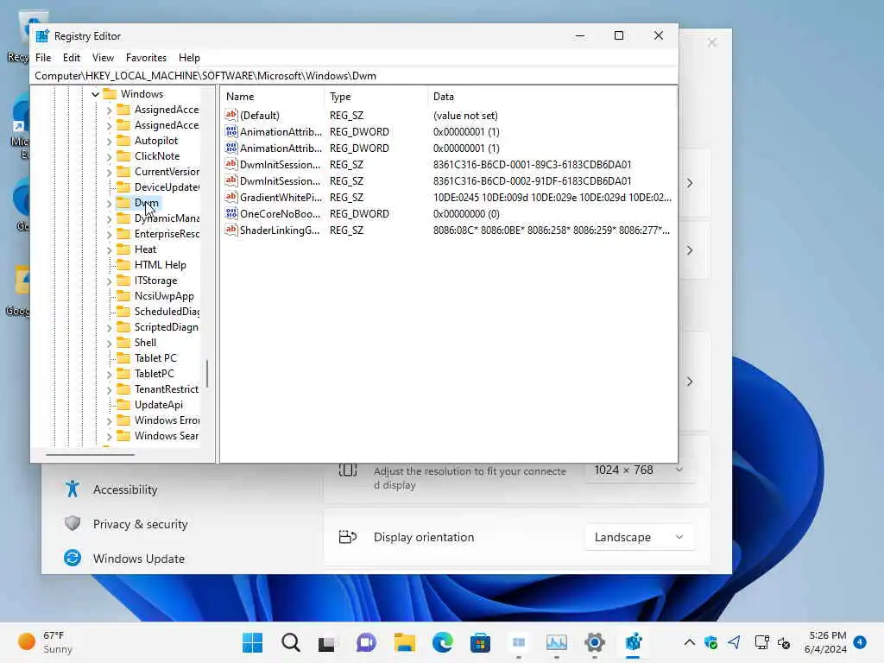Open the Favorites menu
The width and height of the screenshot is (884, 663).
(146, 58)
